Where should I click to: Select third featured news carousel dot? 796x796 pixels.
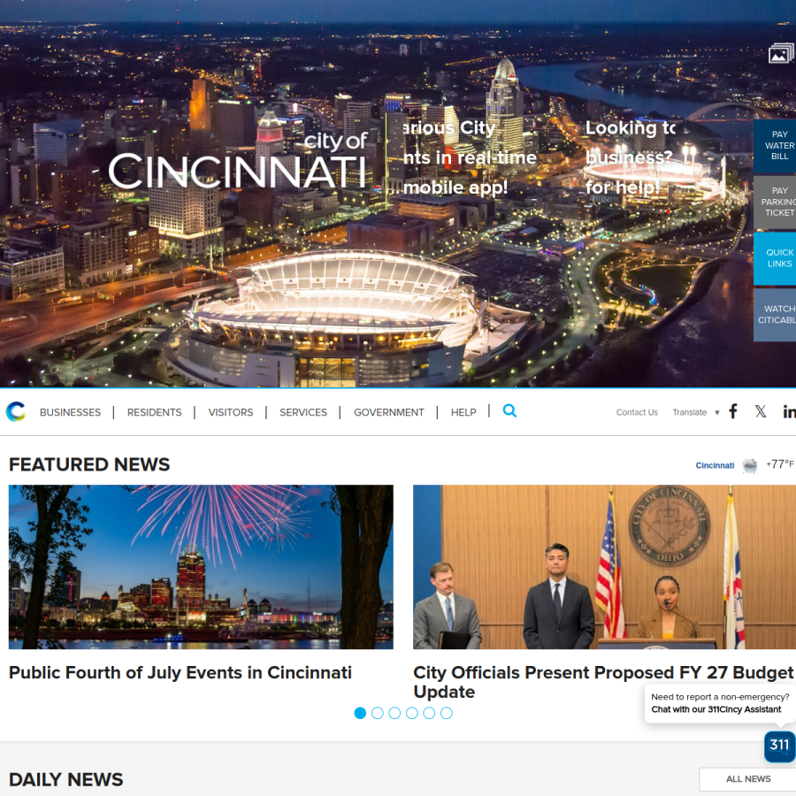pyautogui.click(x=394, y=713)
